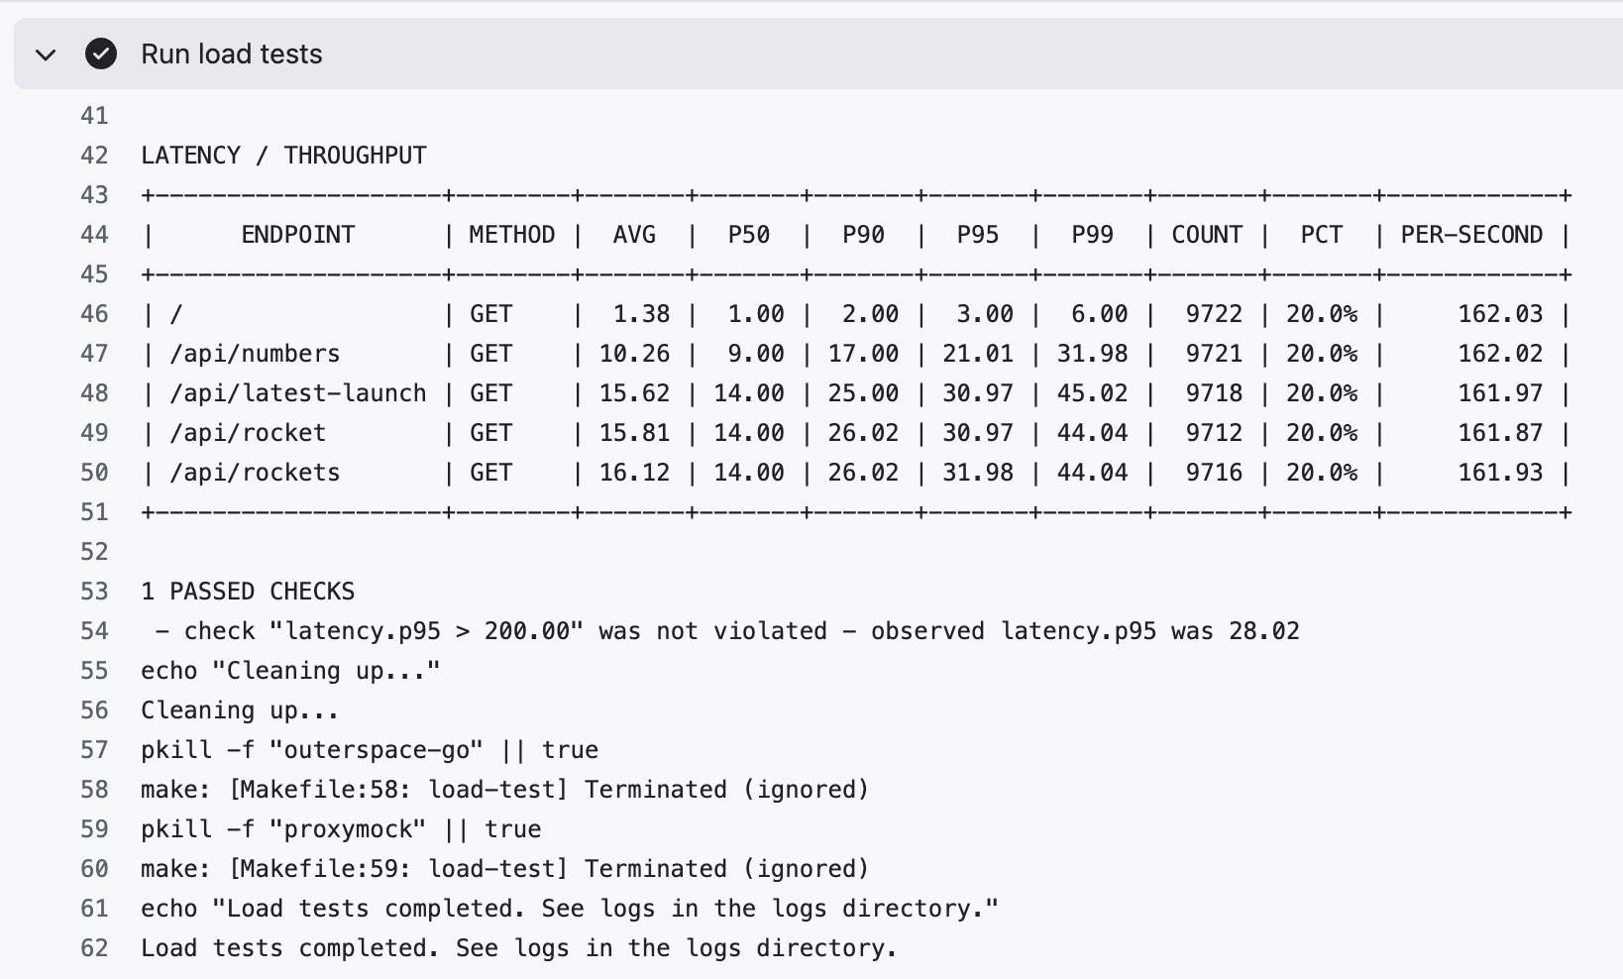Click line number 44 of the log
The width and height of the screenshot is (1623, 979).
coord(94,235)
